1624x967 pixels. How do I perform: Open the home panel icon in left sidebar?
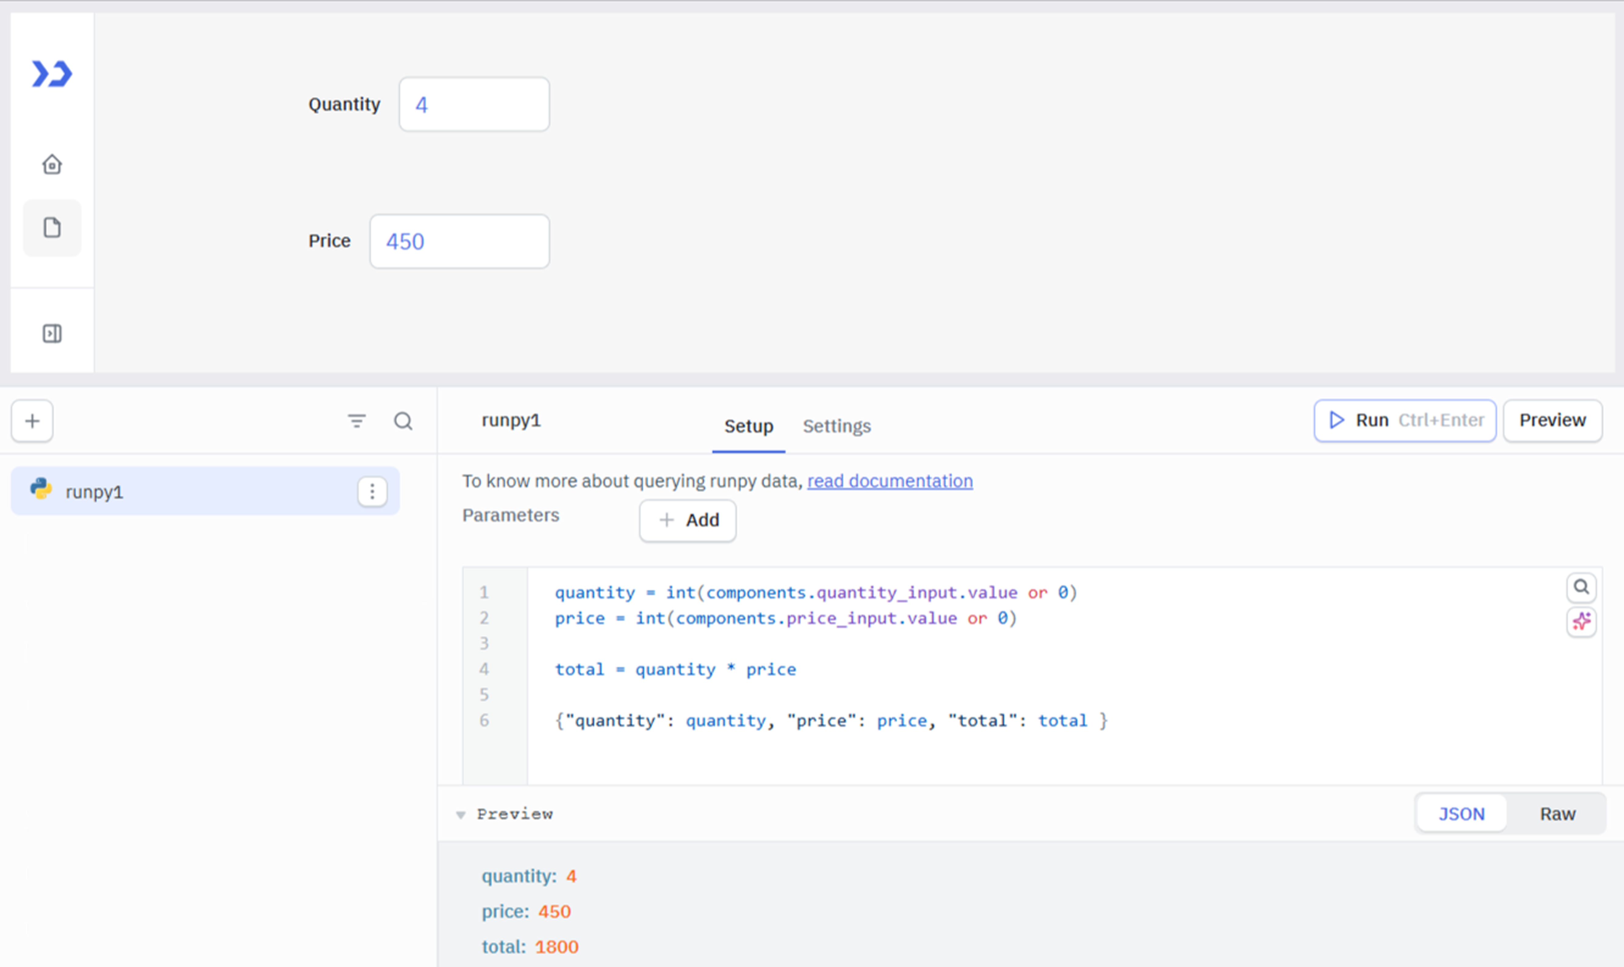(x=52, y=164)
